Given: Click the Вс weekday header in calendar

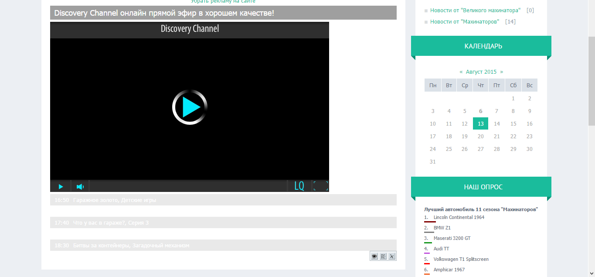Looking at the screenshot, I should coord(530,85).
